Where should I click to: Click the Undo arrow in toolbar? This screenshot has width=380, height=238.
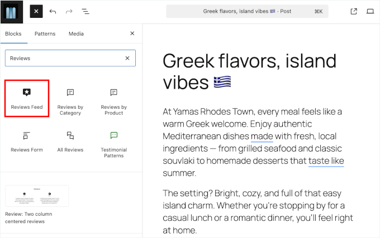point(53,11)
